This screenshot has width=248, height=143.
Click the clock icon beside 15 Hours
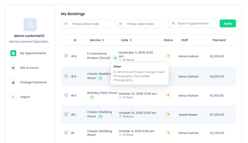(120, 60)
